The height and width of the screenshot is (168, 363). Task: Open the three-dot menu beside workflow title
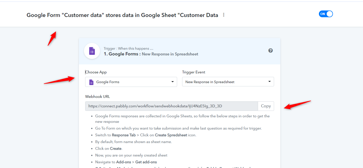[x=224, y=15]
